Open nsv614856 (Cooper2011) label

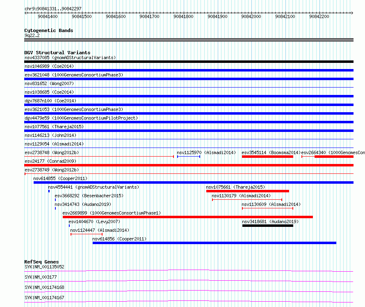click(119, 239)
